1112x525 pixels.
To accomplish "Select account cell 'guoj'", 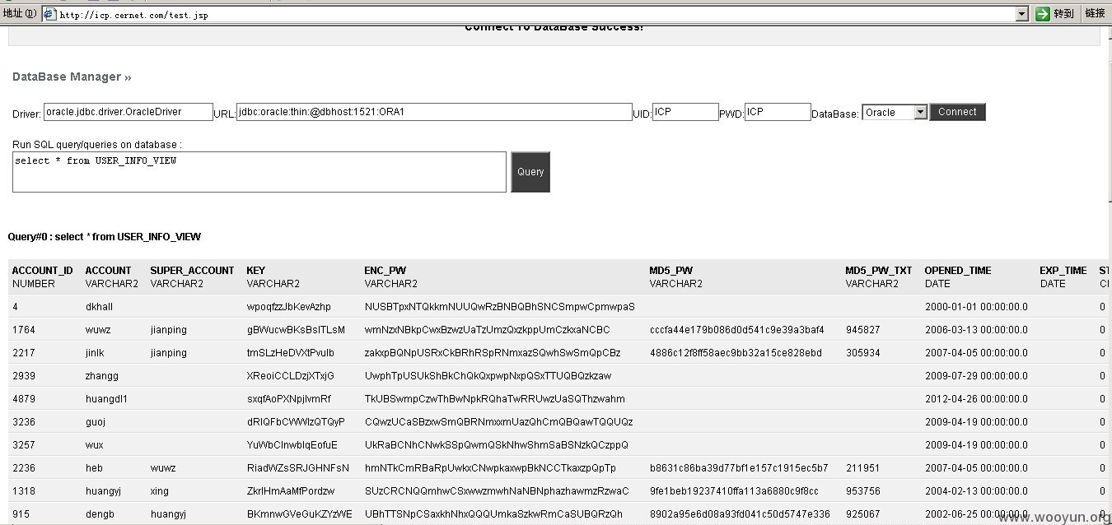I will 96,422.
